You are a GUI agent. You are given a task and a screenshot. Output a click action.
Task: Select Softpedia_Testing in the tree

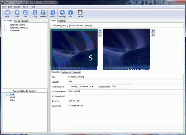(x=18, y=25)
